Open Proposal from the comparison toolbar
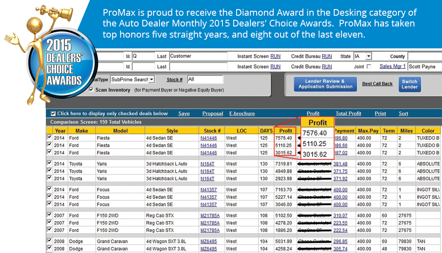The height and width of the screenshot is (253, 442). point(213,113)
